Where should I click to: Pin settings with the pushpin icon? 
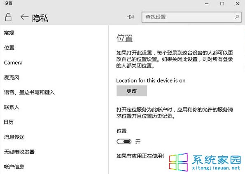pos(130,17)
